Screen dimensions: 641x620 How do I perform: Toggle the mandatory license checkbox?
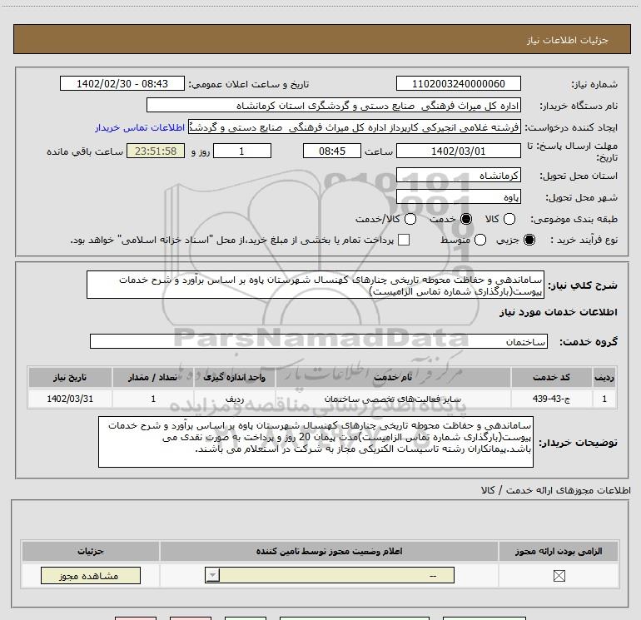pos(559,576)
